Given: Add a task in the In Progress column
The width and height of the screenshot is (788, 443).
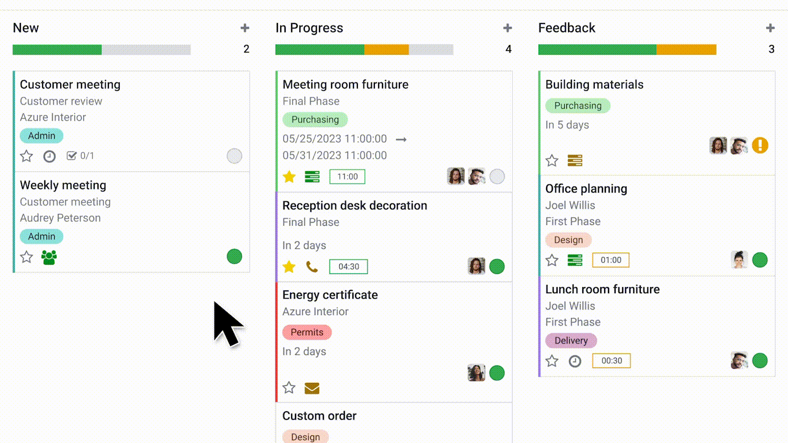Looking at the screenshot, I should point(507,28).
